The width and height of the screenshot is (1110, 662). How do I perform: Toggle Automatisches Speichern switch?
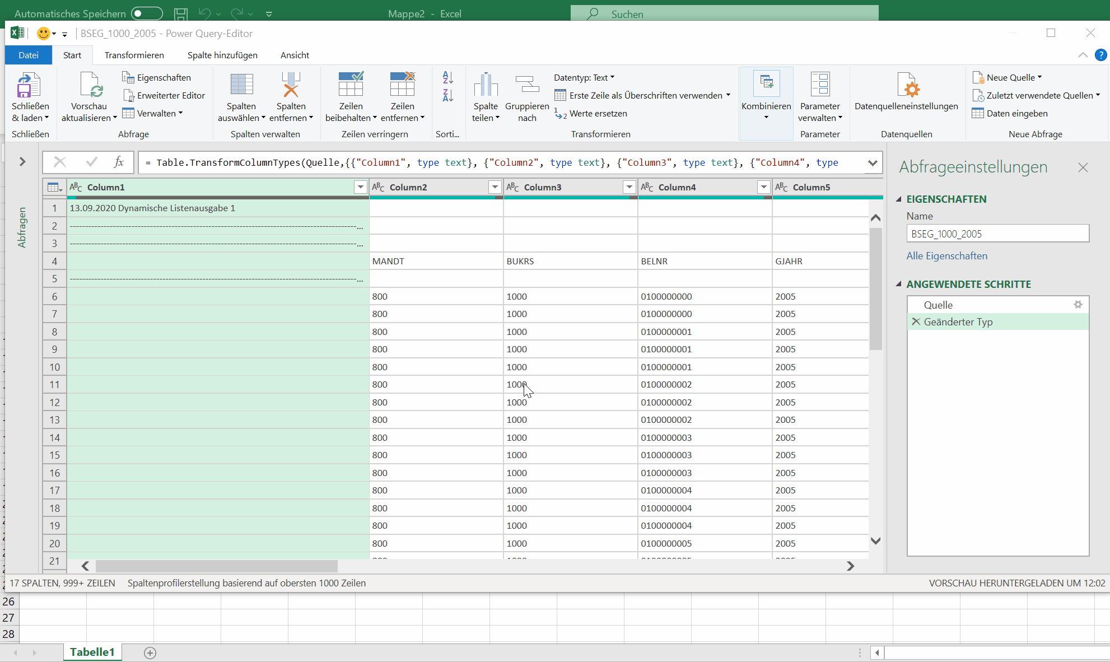tap(147, 13)
